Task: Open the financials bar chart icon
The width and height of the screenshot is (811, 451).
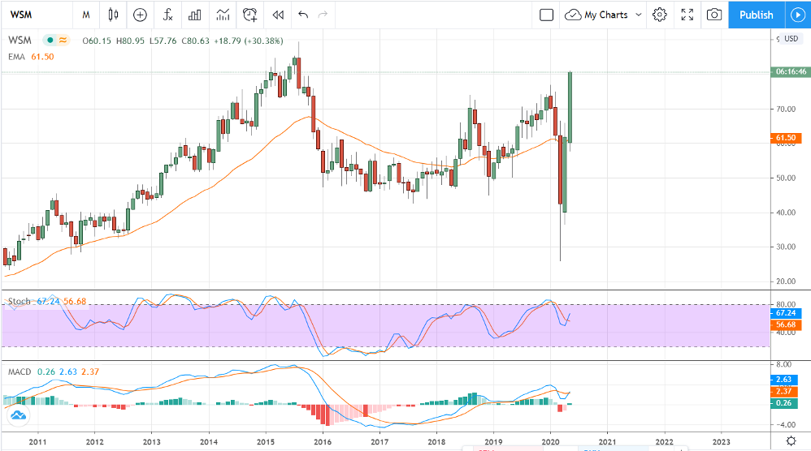Action: pos(194,15)
